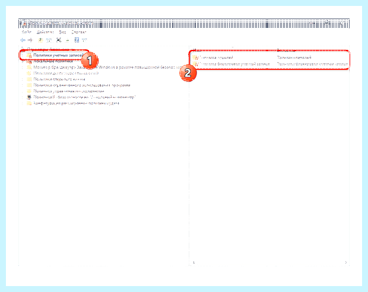
Task: Click the window title bar app icon
Action: click(23, 24)
